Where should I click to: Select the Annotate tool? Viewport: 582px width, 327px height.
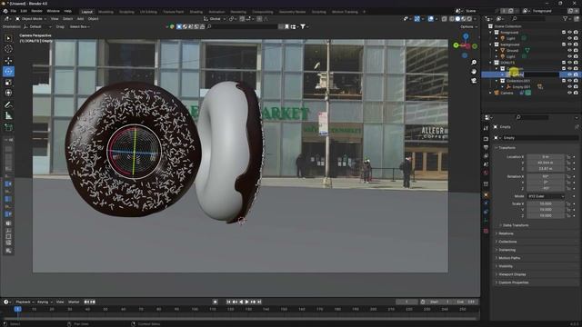click(8, 105)
